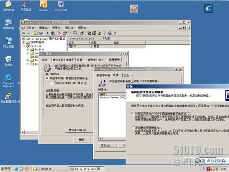Switch to the 工具 tab

pos(126,75)
